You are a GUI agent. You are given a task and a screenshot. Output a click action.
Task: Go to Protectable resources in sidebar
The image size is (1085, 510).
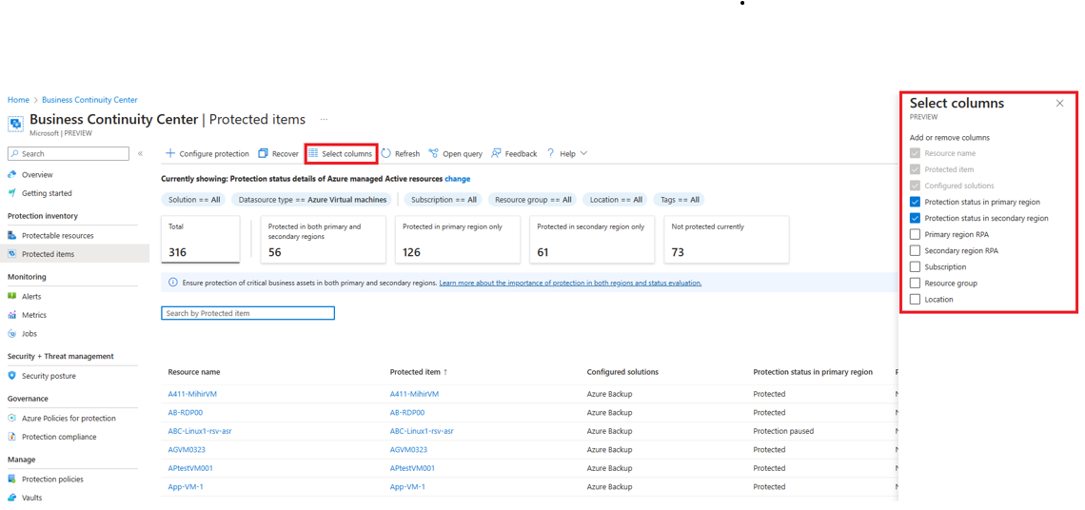click(x=57, y=235)
